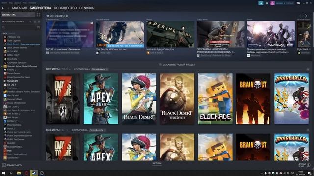Open Brawlhalla cover in upper shelf
This screenshot has width=314, height=176.
tap(291, 99)
